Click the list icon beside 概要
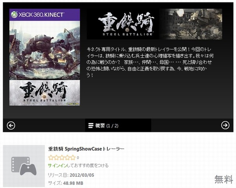 91,126
